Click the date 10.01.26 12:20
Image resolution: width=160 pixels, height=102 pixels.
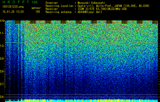[x=13, y=12]
